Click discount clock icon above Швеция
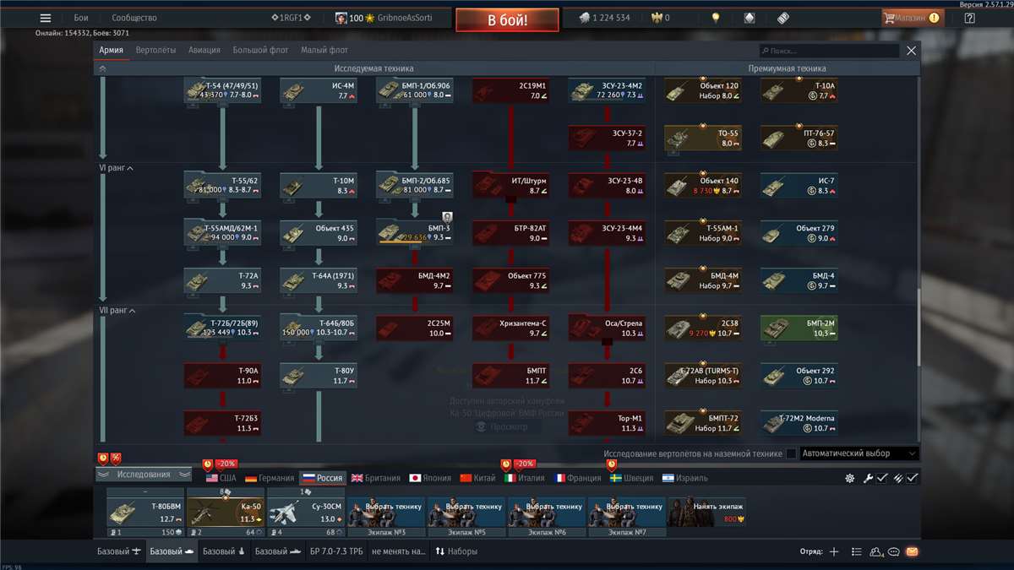Screen dimensions: 1014x570 612,464
